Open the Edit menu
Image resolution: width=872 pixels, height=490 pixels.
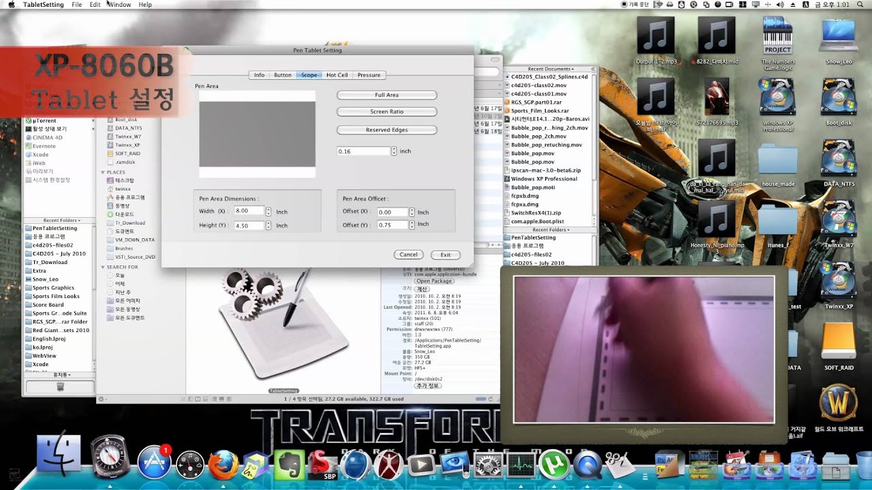[95, 4]
